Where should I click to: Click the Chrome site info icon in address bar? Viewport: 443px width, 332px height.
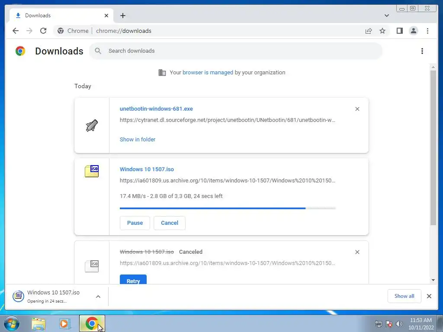click(x=61, y=31)
